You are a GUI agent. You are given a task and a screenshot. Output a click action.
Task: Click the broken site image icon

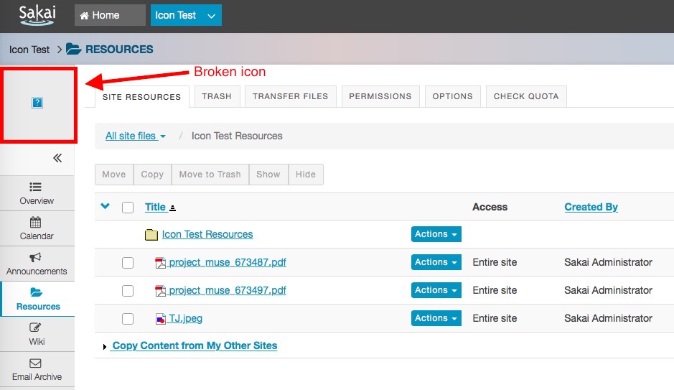[x=37, y=103]
